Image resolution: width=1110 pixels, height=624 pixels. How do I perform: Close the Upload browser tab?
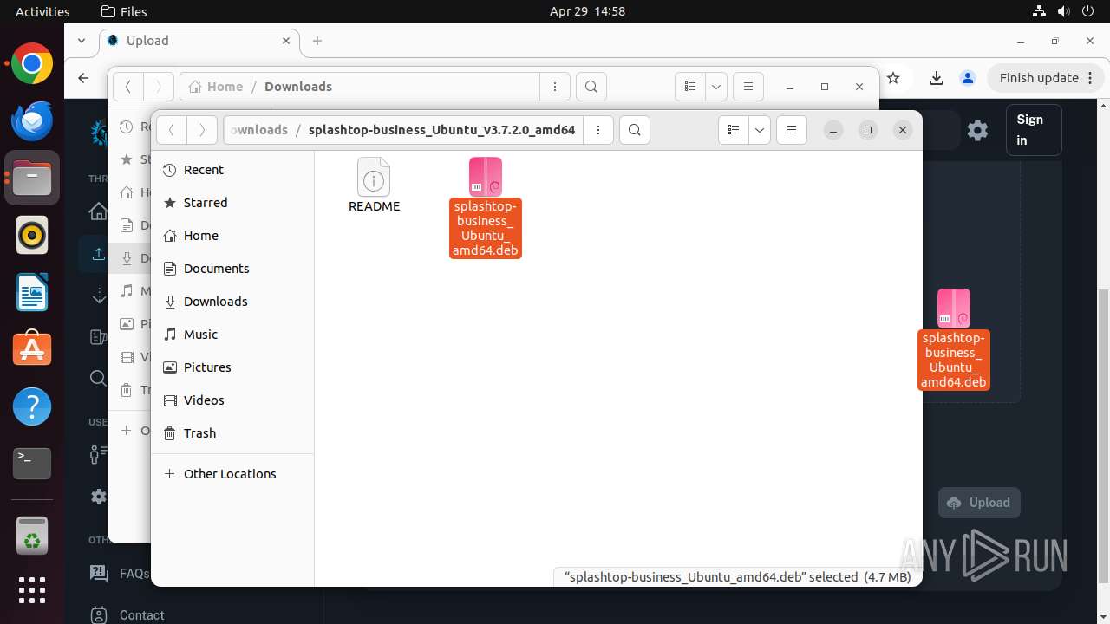[286, 41]
